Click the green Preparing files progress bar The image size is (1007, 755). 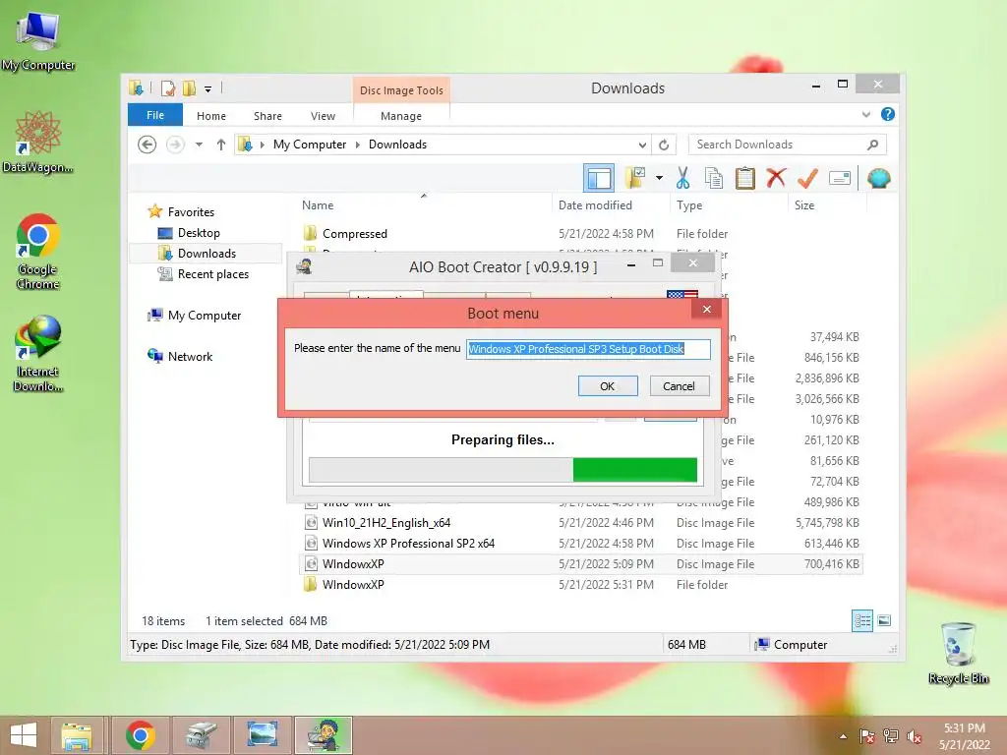click(x=503, y=469)
